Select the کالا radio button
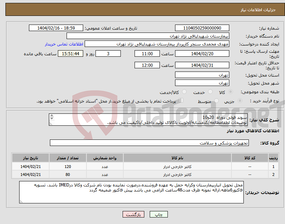Viewport: 285px width, 224px height. (x=230, y=92)
